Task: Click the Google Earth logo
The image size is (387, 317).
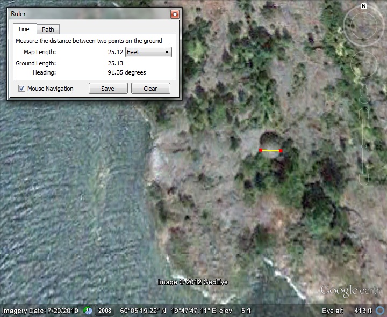Action: [351, 291]
